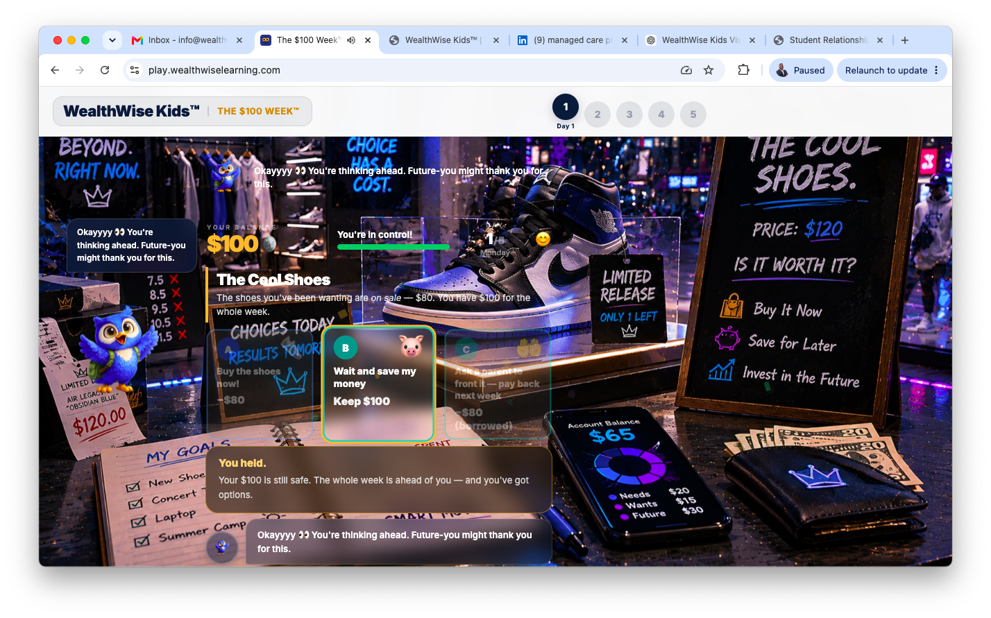This screenshot has height=618, width=991.
Task: Click the green B letter badge
Action: point(346,348)
